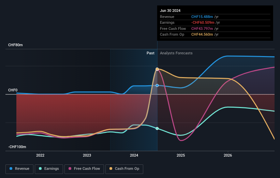Click the orange Cash From Op legend dot

coord(111,168)
